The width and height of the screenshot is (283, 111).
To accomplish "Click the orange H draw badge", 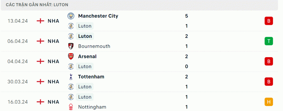I will tap(269, 102).
